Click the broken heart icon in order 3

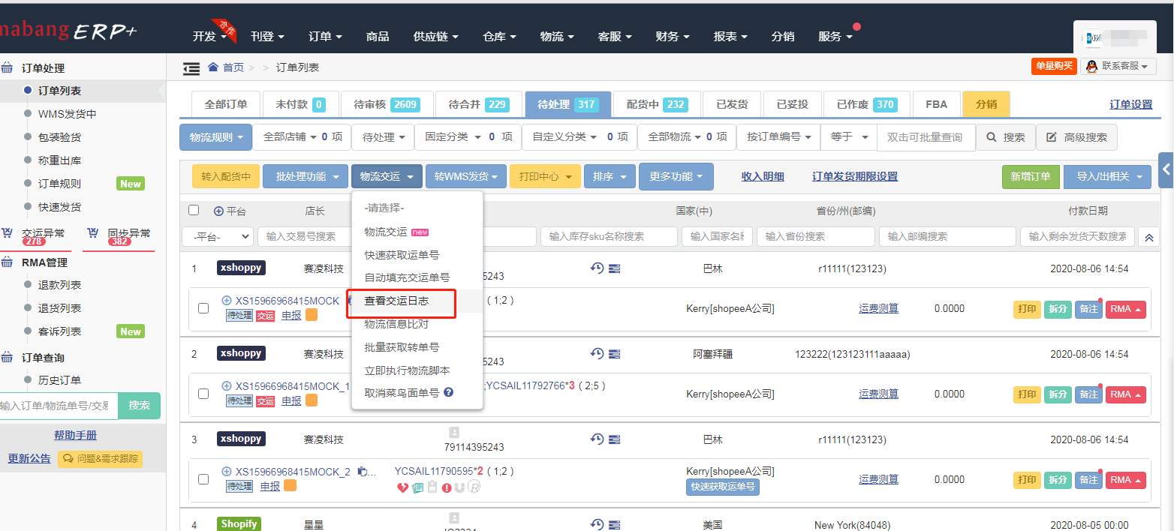(402, 487)
